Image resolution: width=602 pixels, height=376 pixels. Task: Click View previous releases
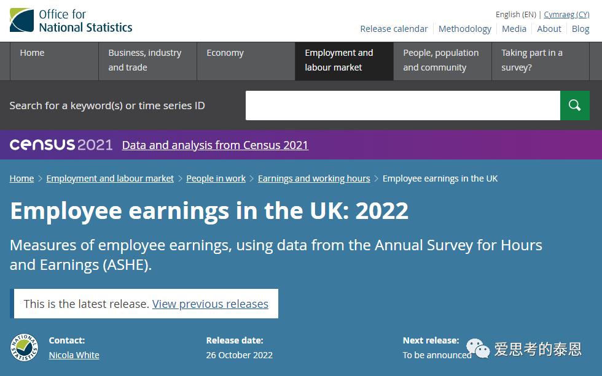210,304
